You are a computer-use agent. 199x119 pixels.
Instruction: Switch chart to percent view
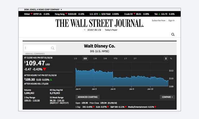point(171,59)
